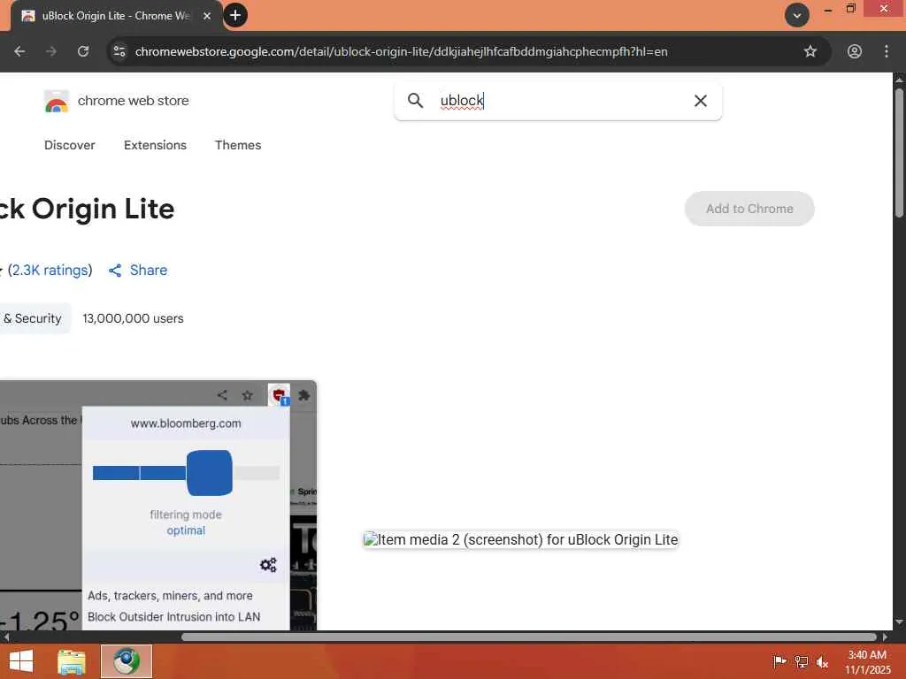Open File Explorer from the taskbar
The height and width of the screenshot is (679, 906).
(72, 661)
